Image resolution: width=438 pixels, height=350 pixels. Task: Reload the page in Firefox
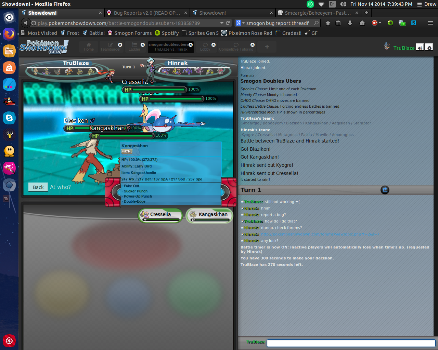click(x=228, y=23)
